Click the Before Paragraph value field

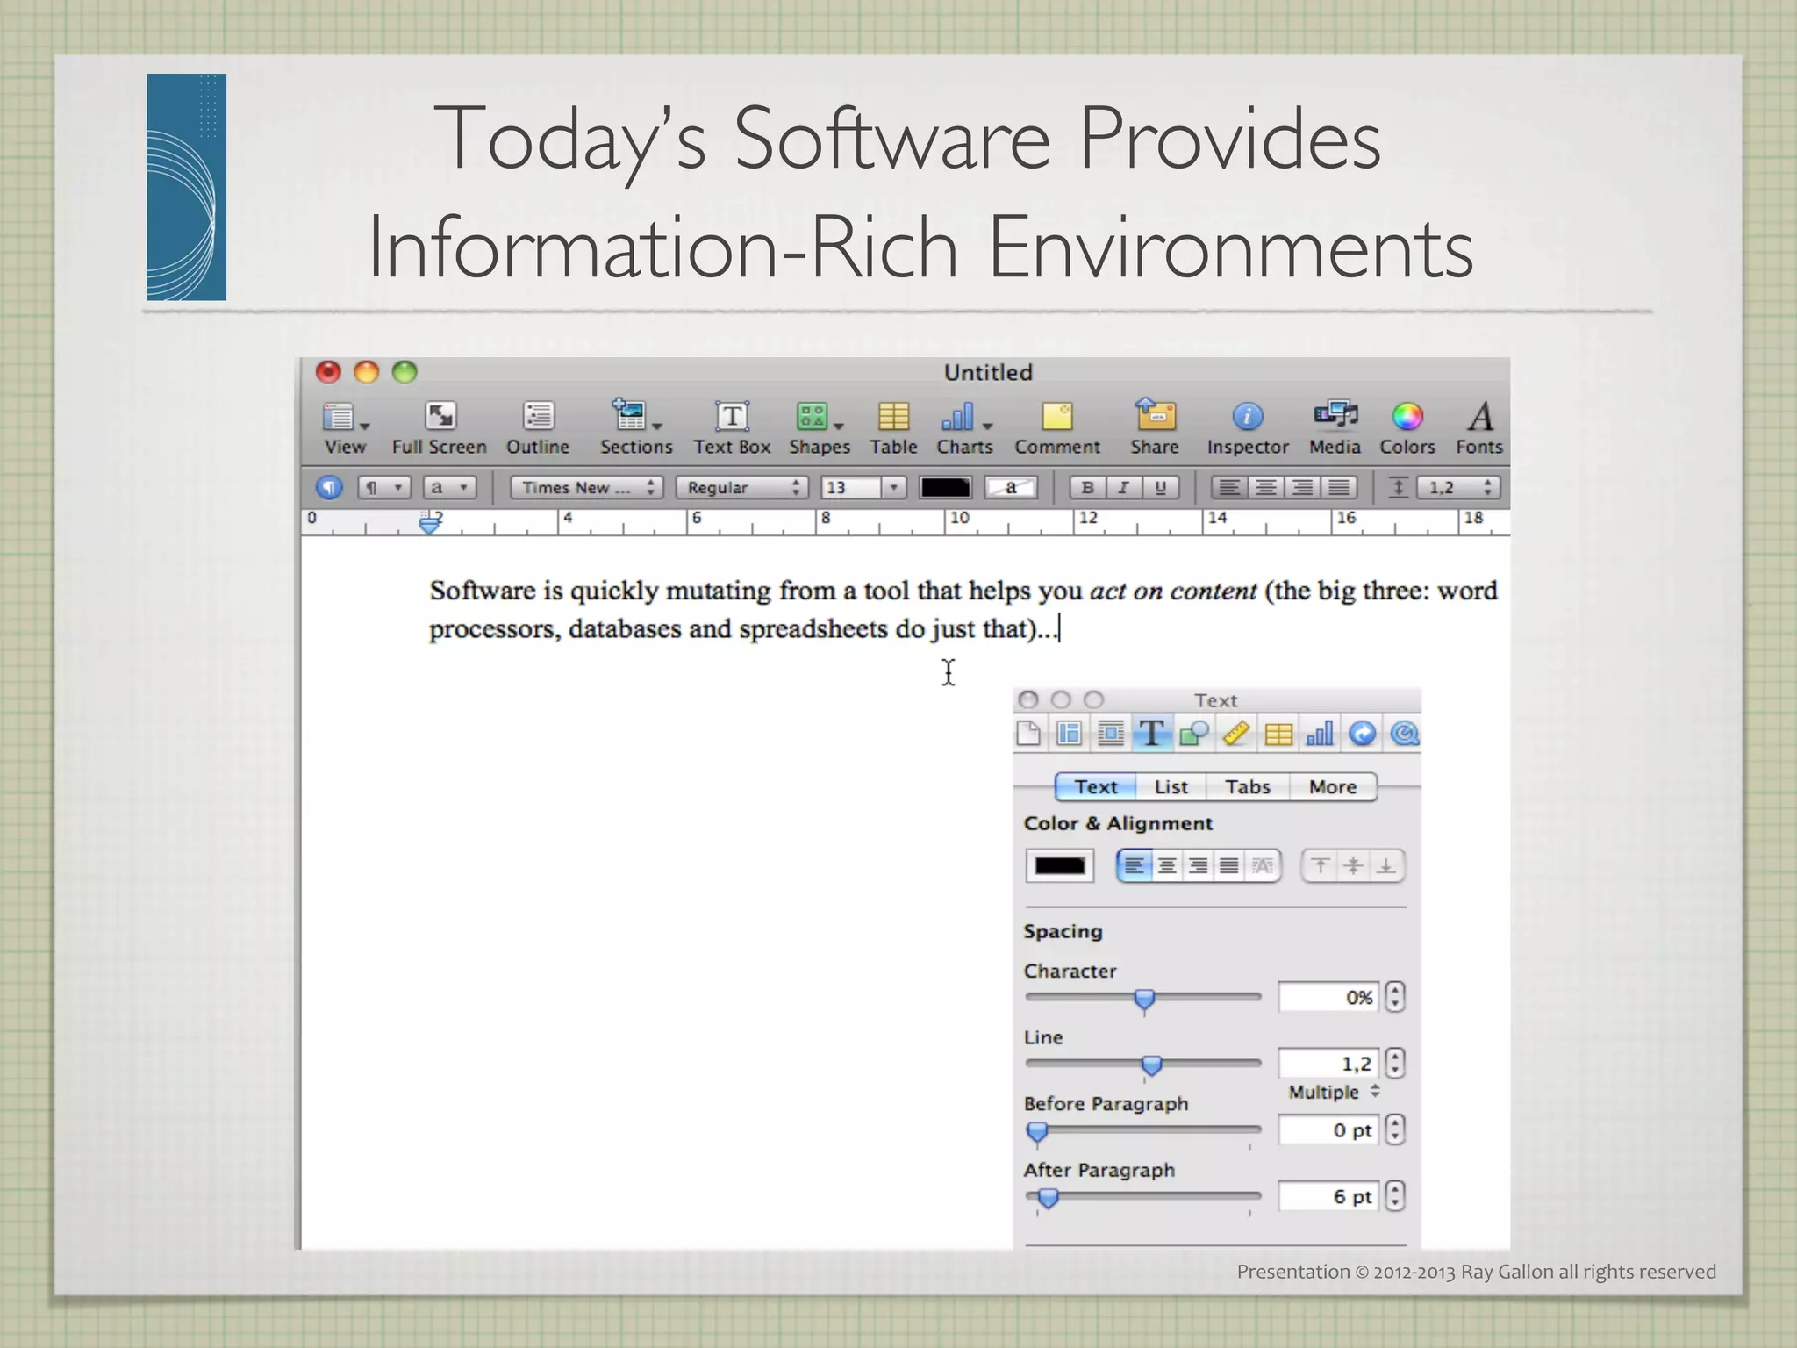pos(1328,1129)
